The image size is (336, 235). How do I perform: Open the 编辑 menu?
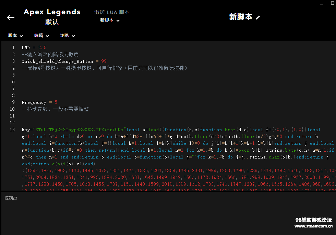41,36
